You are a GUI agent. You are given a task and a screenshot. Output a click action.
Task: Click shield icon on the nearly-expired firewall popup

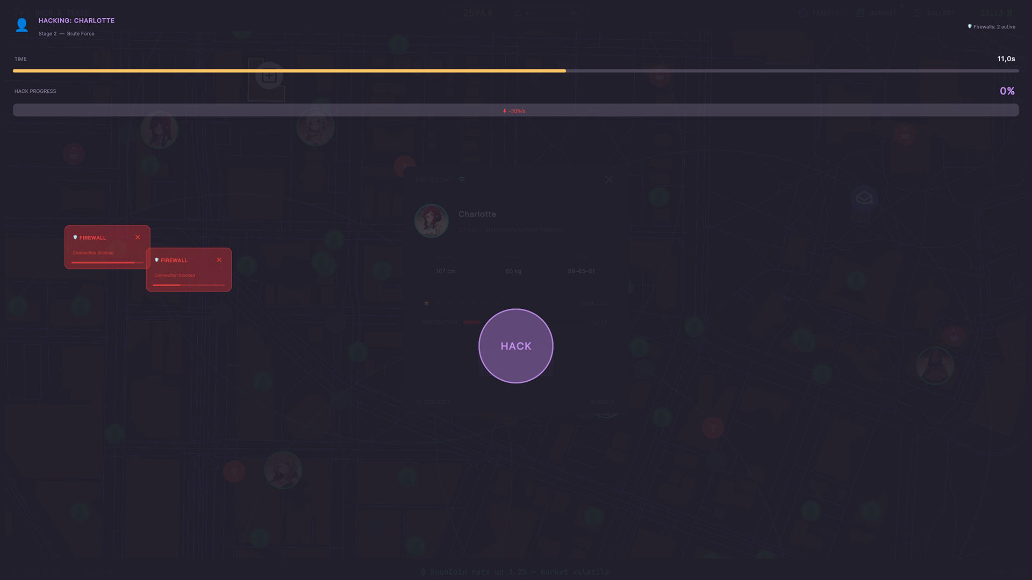75,237
